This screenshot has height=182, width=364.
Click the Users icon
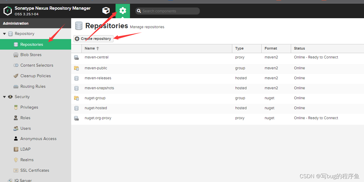point(16,128)
